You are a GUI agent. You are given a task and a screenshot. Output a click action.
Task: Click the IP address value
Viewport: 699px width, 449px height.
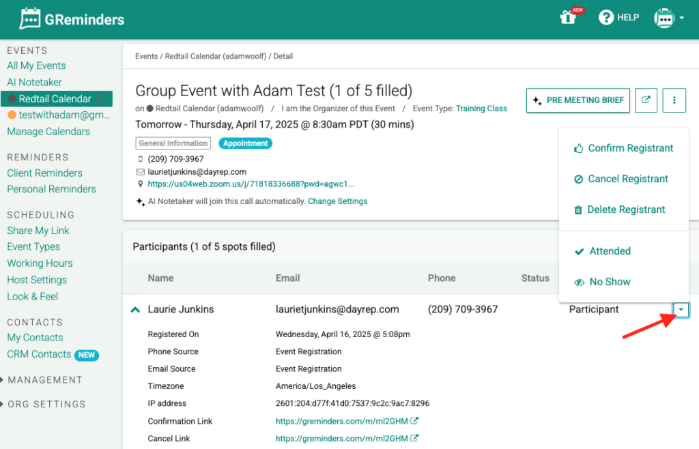pos(353,403)
